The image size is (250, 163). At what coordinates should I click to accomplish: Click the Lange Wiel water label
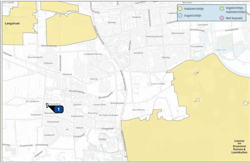pos(221,50)
